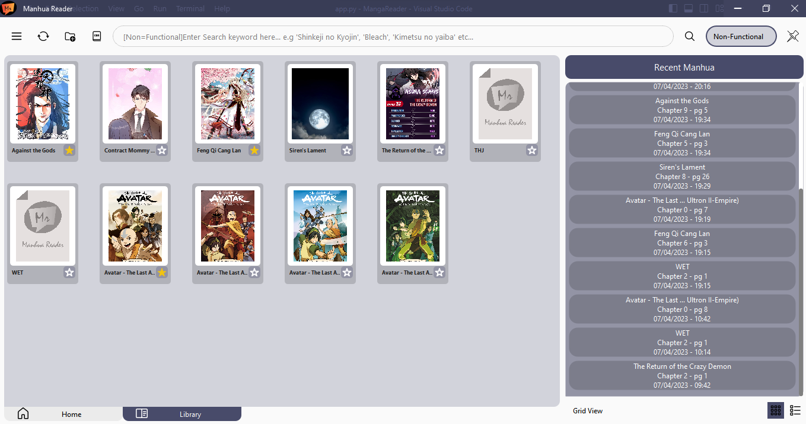The width and height of the screenshot is (806, 424).
Task: Open the WET placeholder cover
Action: pyautogui.click(x=43, y=226)
